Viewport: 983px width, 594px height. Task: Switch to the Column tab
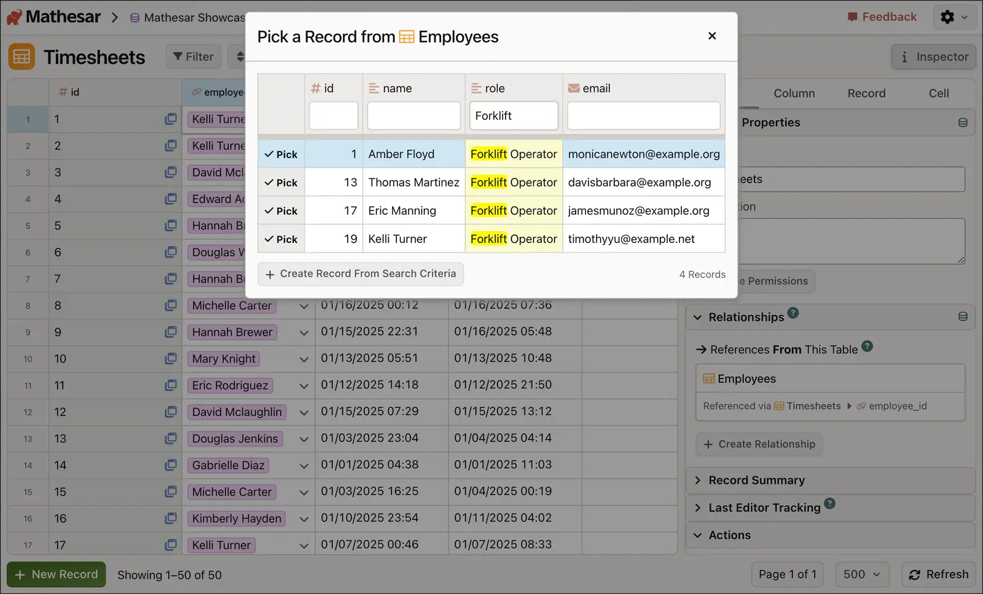point(794,93)
